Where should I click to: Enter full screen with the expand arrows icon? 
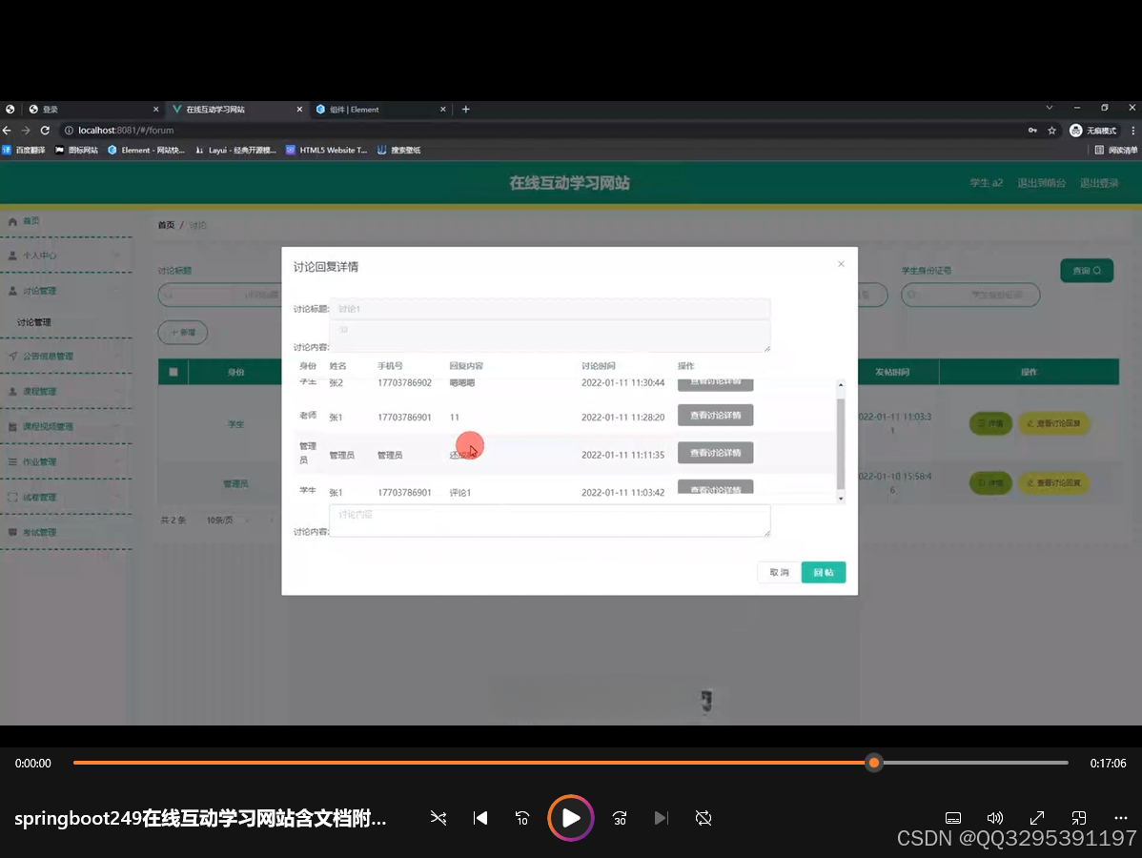(x=1037, y=818)
